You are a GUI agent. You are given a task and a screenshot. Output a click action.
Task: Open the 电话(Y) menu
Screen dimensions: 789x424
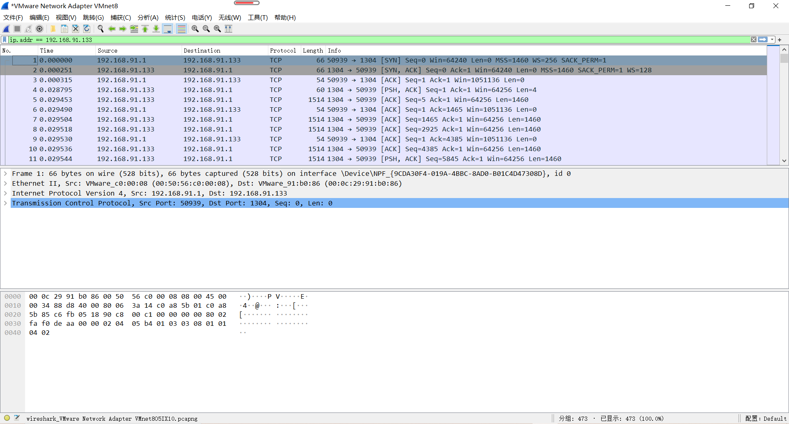(x=202, y=17)
